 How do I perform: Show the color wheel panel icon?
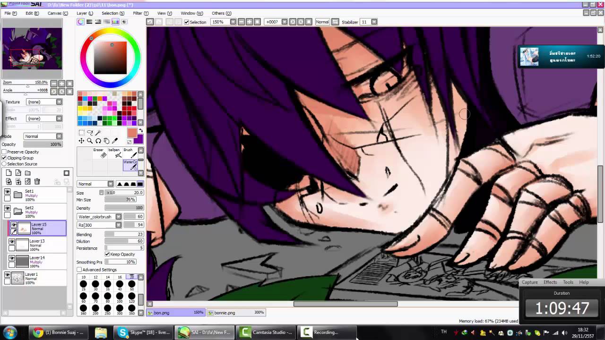point(81,22)
